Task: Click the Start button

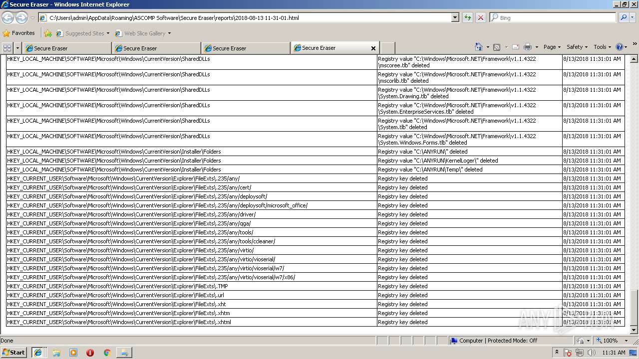Action: pos(14,352)
